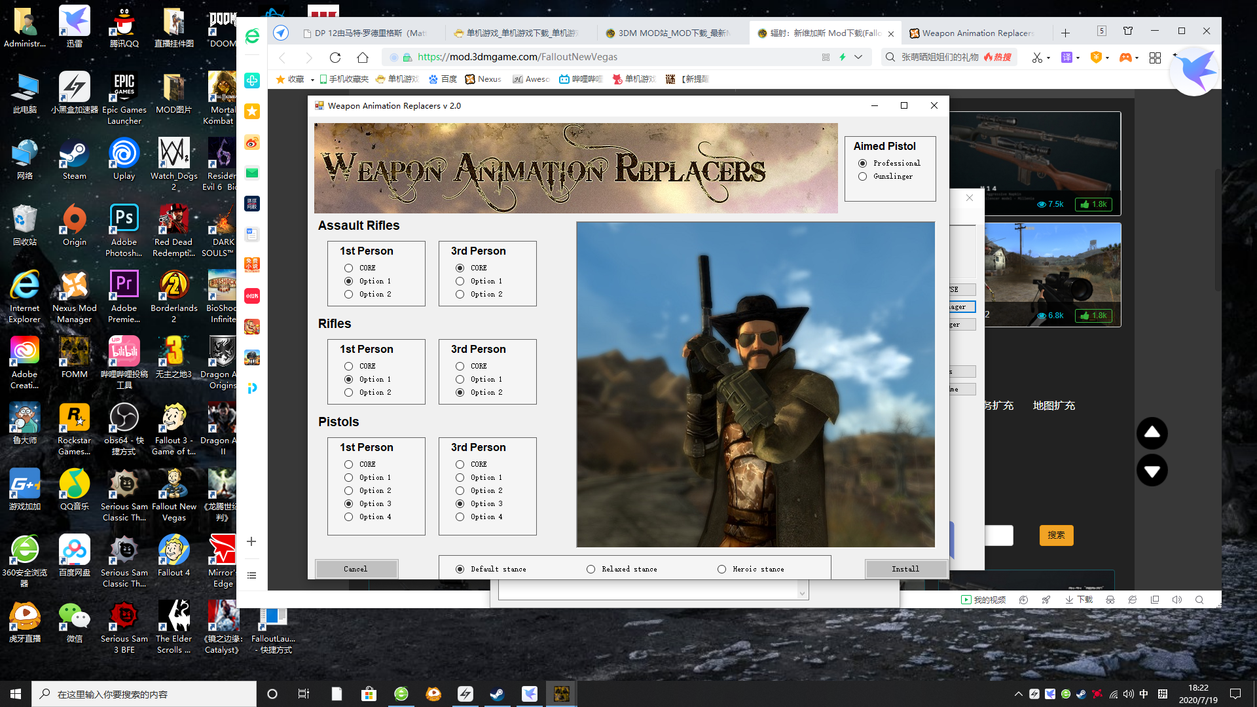Select Gunslinger aimed pistol option
The height and width of the screenshot is (707, 1257).
click(863, 177)
